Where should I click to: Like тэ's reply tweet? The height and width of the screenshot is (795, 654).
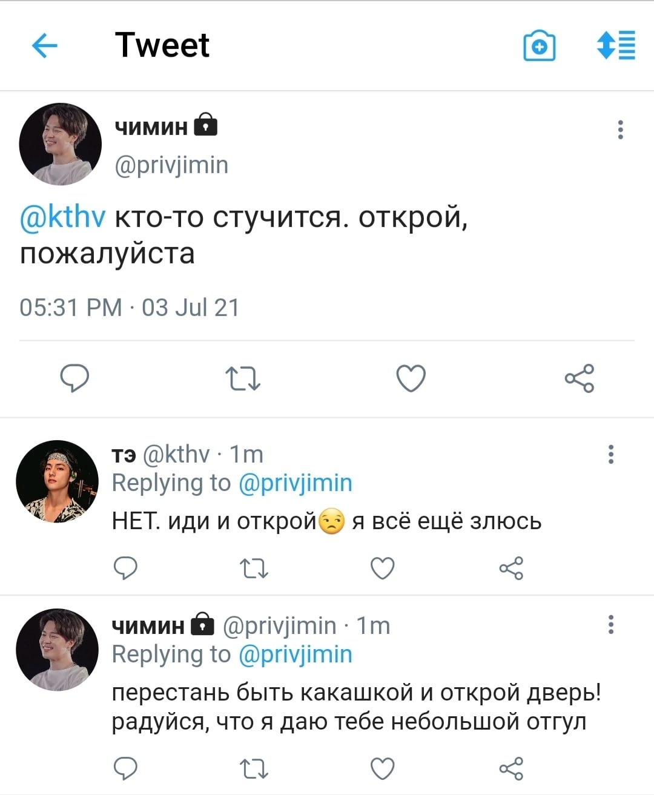point(383,569)
